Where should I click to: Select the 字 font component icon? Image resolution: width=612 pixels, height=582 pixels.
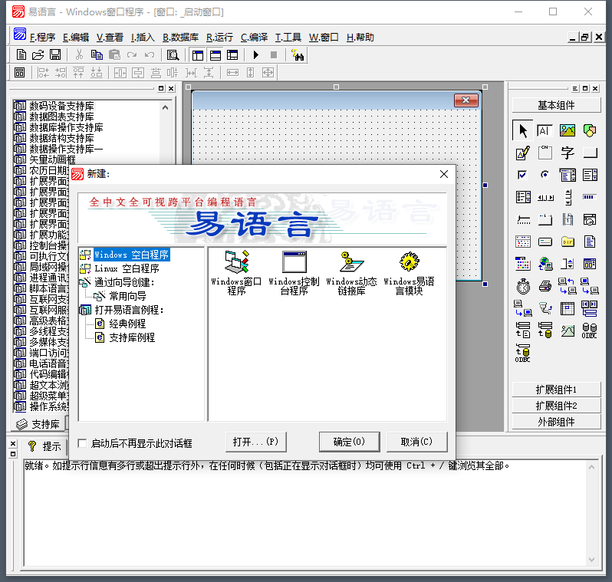click(x=567, y=153)
